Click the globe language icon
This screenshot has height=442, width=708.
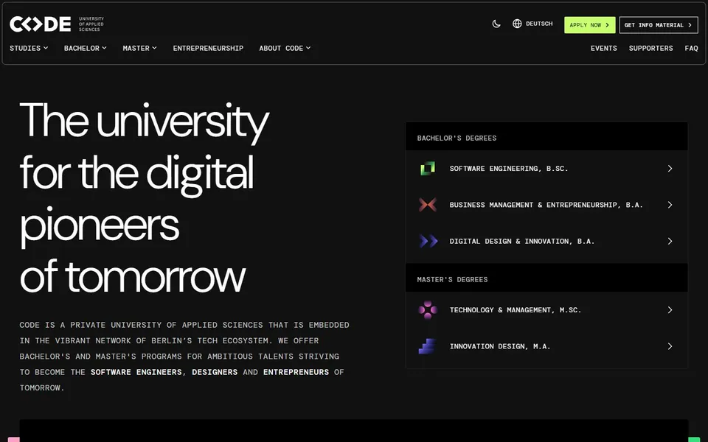(517, 24)
